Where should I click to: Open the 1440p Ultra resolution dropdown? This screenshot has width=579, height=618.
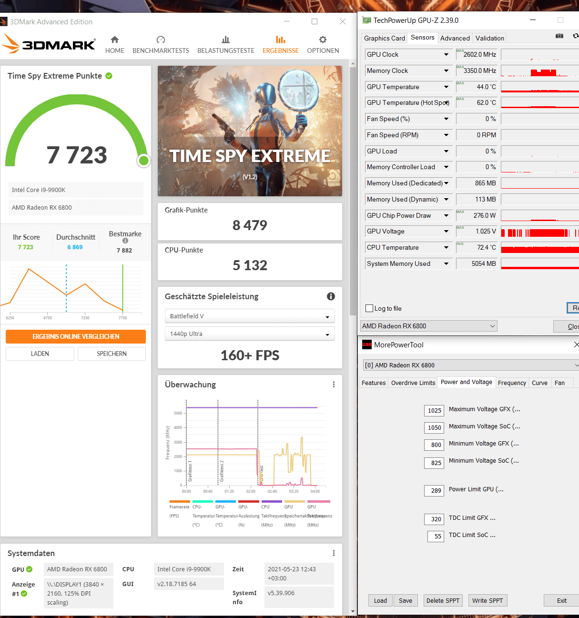(x=250, y=334)
